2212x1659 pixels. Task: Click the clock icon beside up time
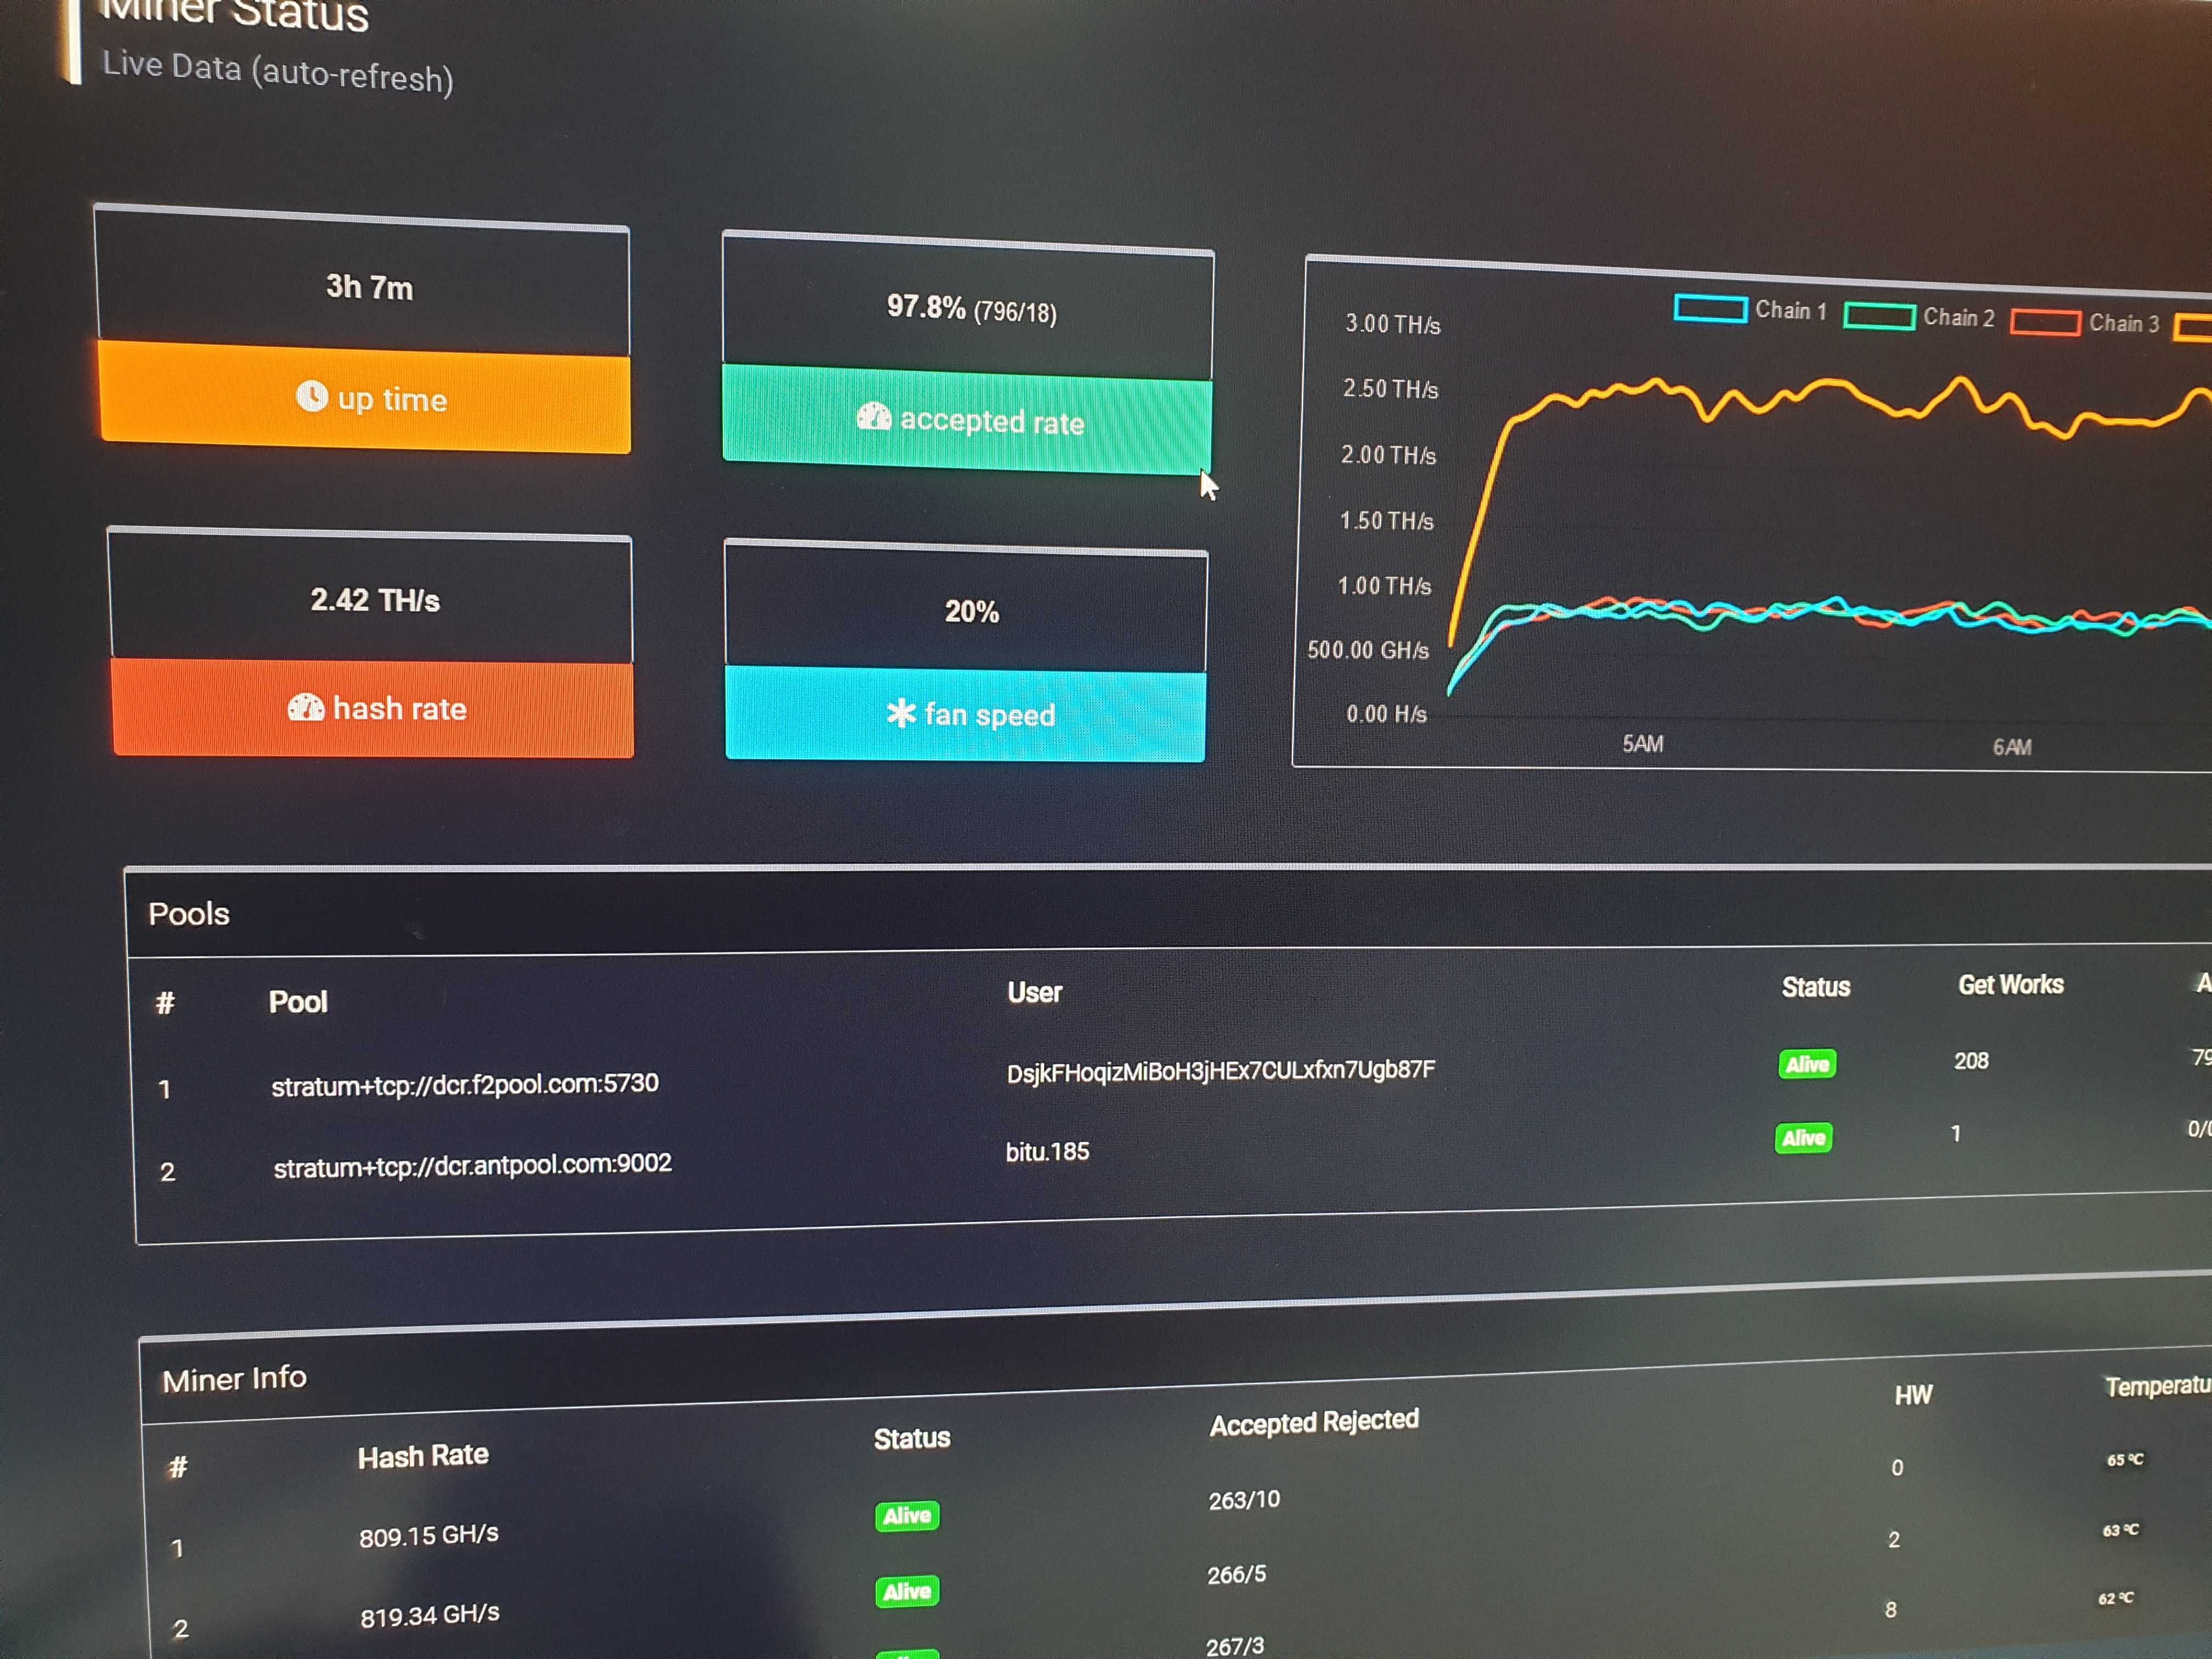click(x=312, y=396)
